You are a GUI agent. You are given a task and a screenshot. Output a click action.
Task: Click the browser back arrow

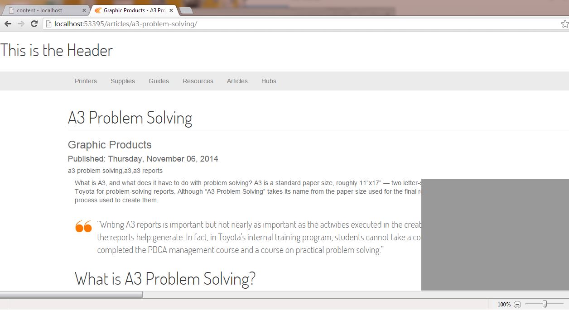pos(8,24)
